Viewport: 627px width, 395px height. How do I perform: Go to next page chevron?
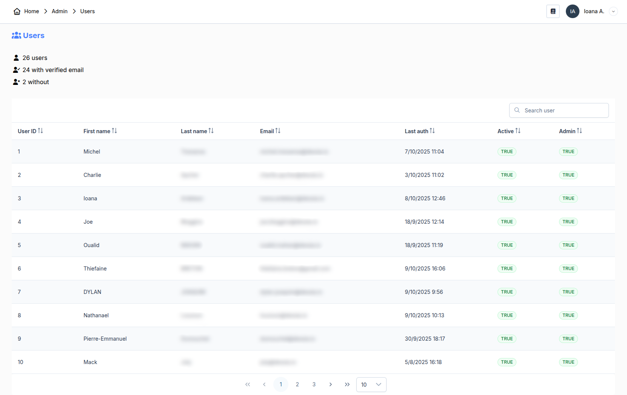point(330,384)
